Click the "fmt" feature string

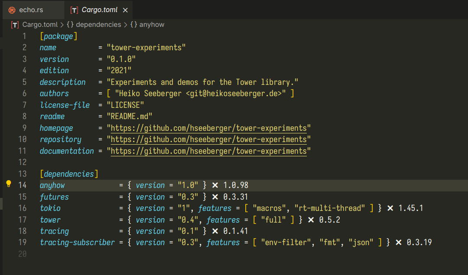[x=330, y=243]
